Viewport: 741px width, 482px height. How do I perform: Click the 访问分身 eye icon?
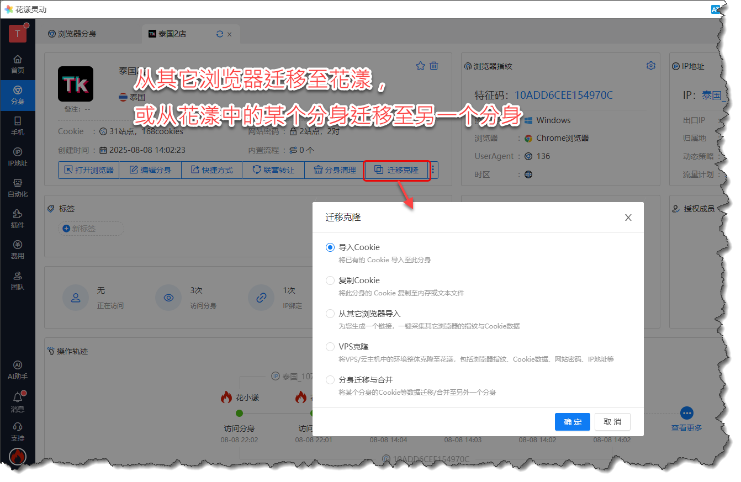pos(169,298)
